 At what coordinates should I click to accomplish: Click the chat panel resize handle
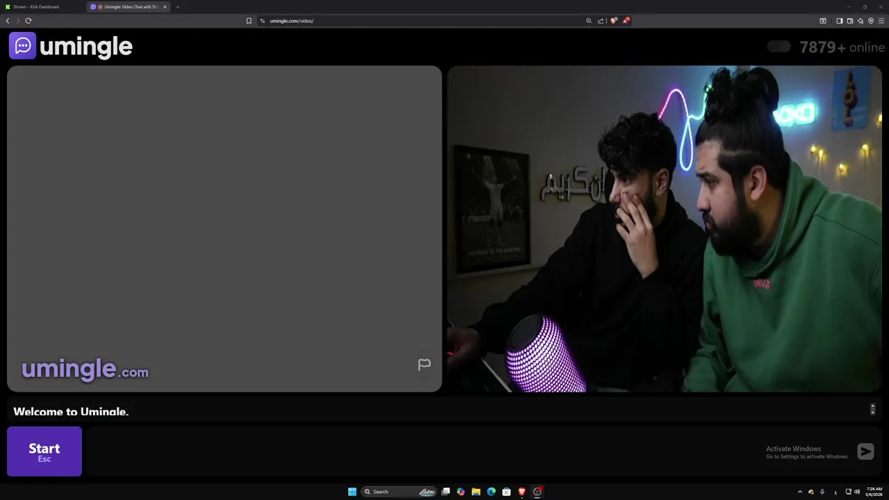pos(873,409)
